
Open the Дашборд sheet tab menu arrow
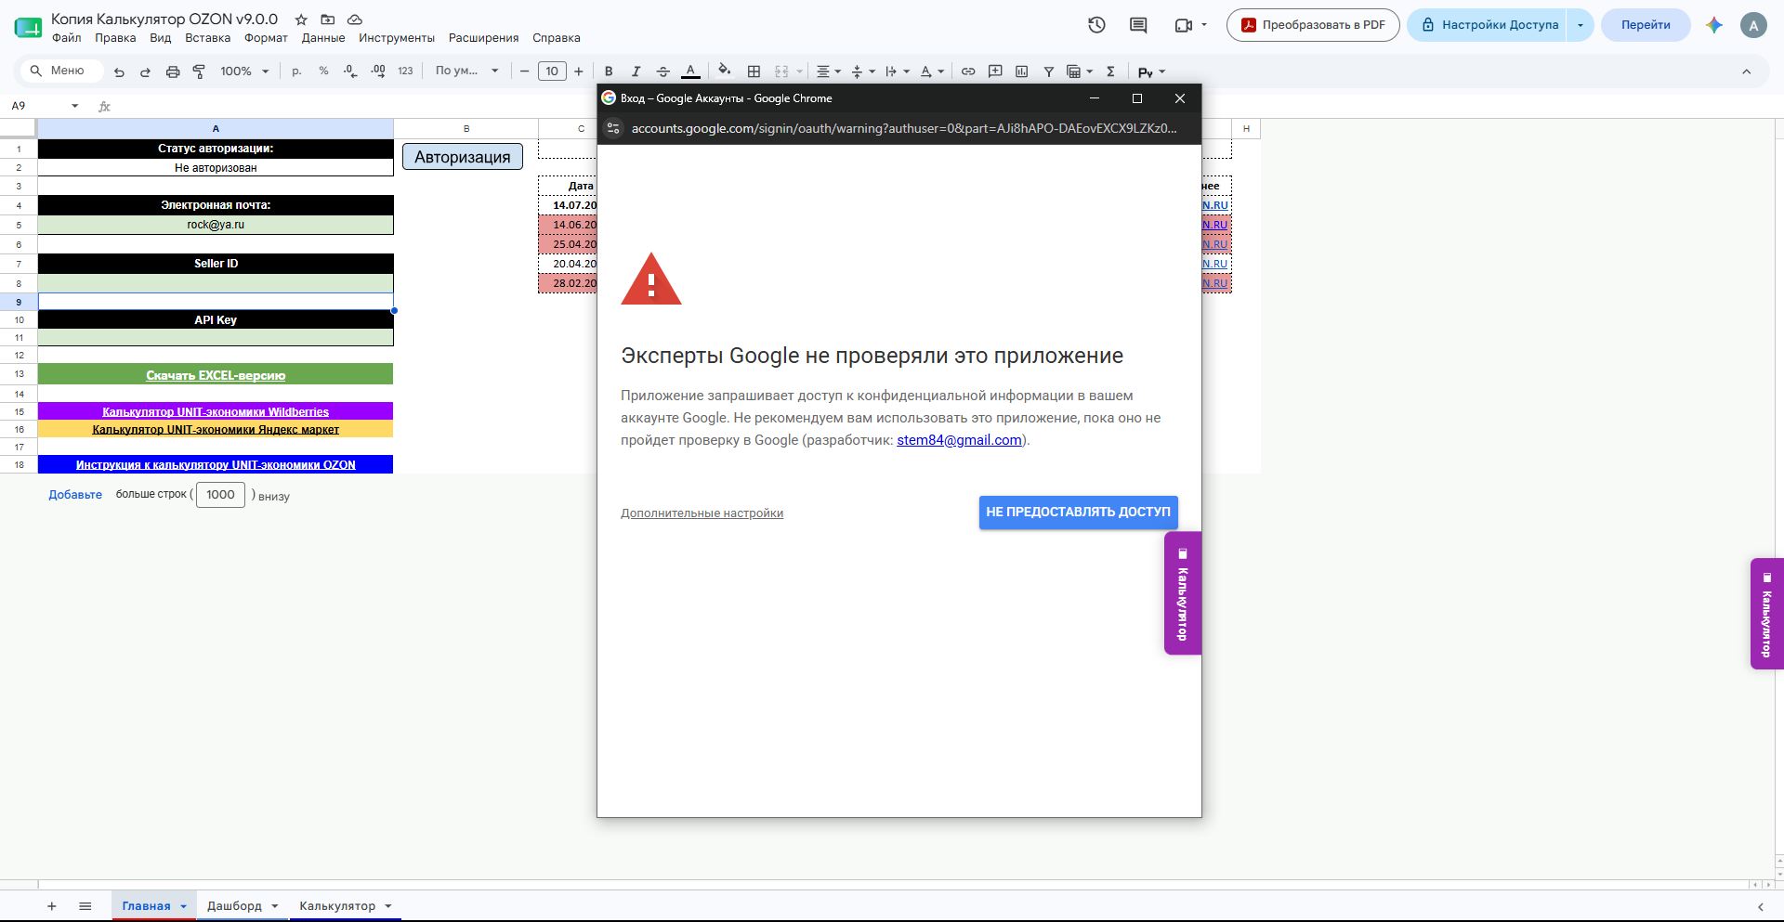[275, 906]
